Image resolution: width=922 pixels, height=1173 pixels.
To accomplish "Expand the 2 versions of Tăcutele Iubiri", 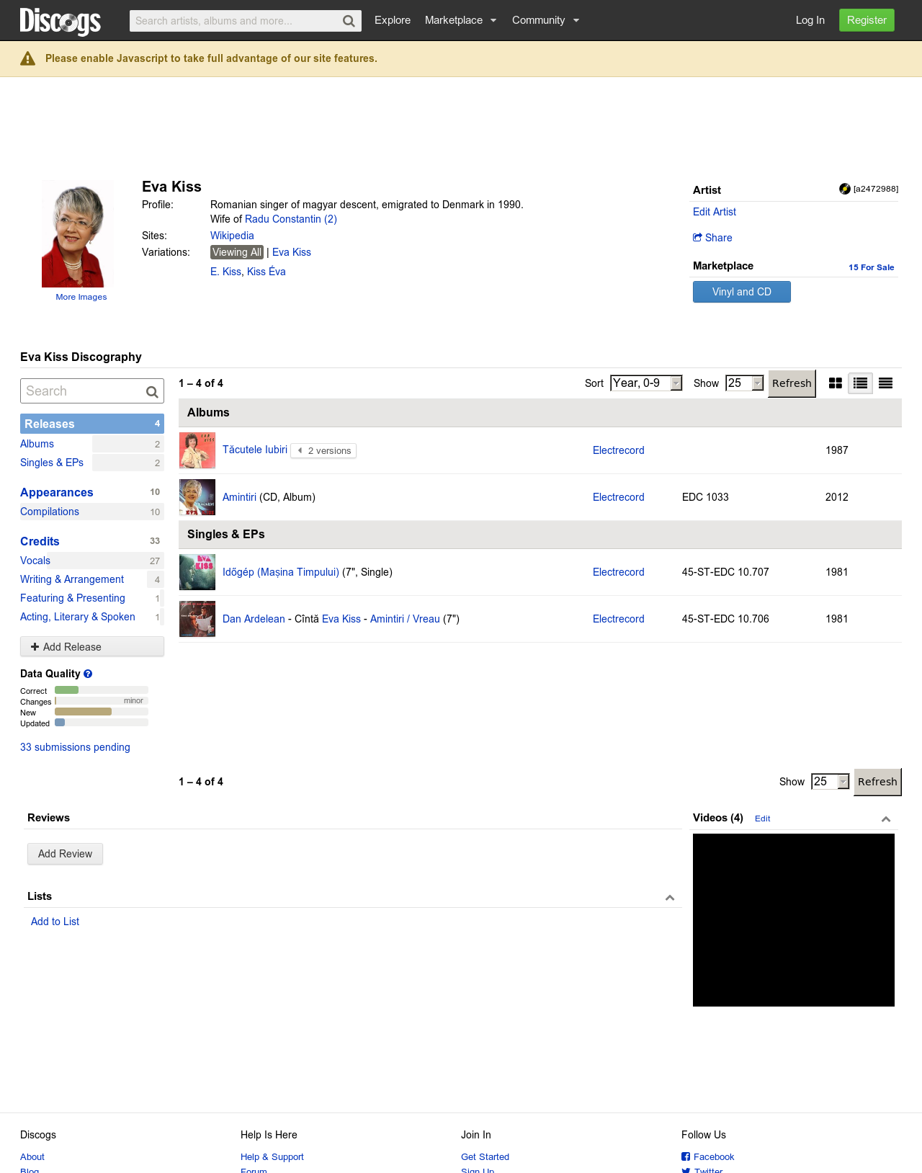I will coord(323,451).
